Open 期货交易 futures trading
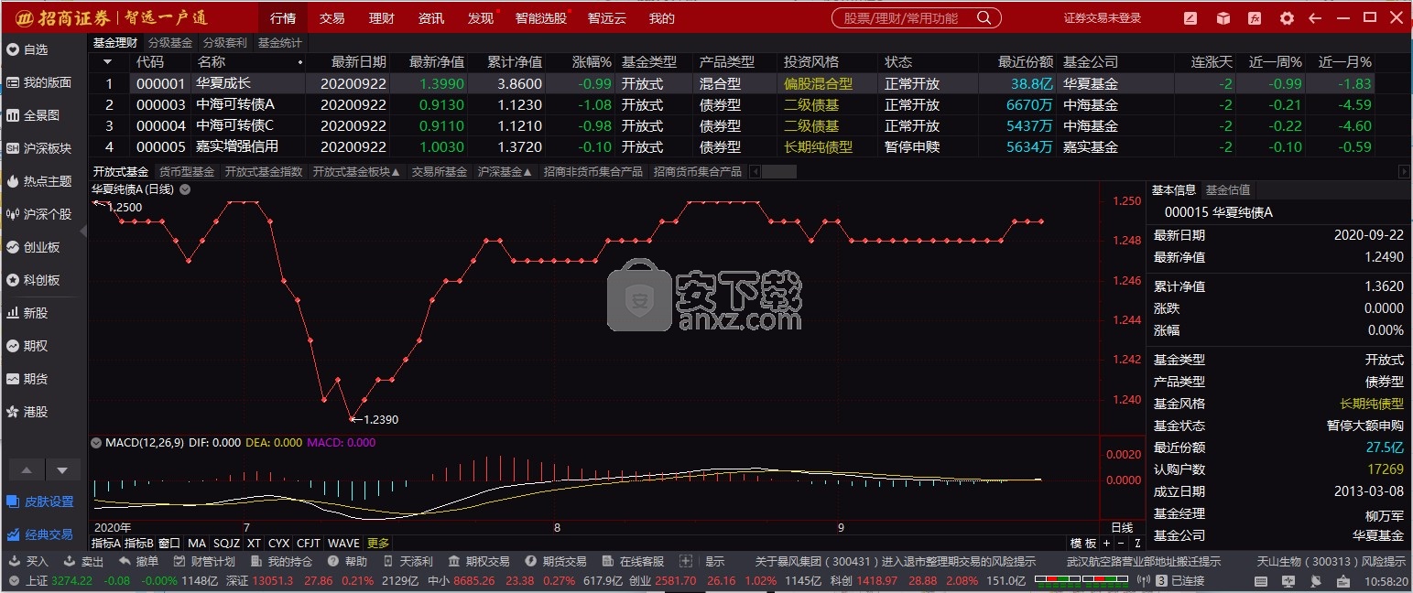1413x593 pixels. pos(556,561)
